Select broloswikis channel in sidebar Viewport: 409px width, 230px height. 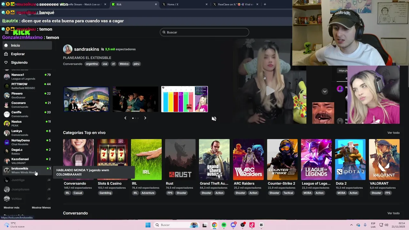[27, 170]
